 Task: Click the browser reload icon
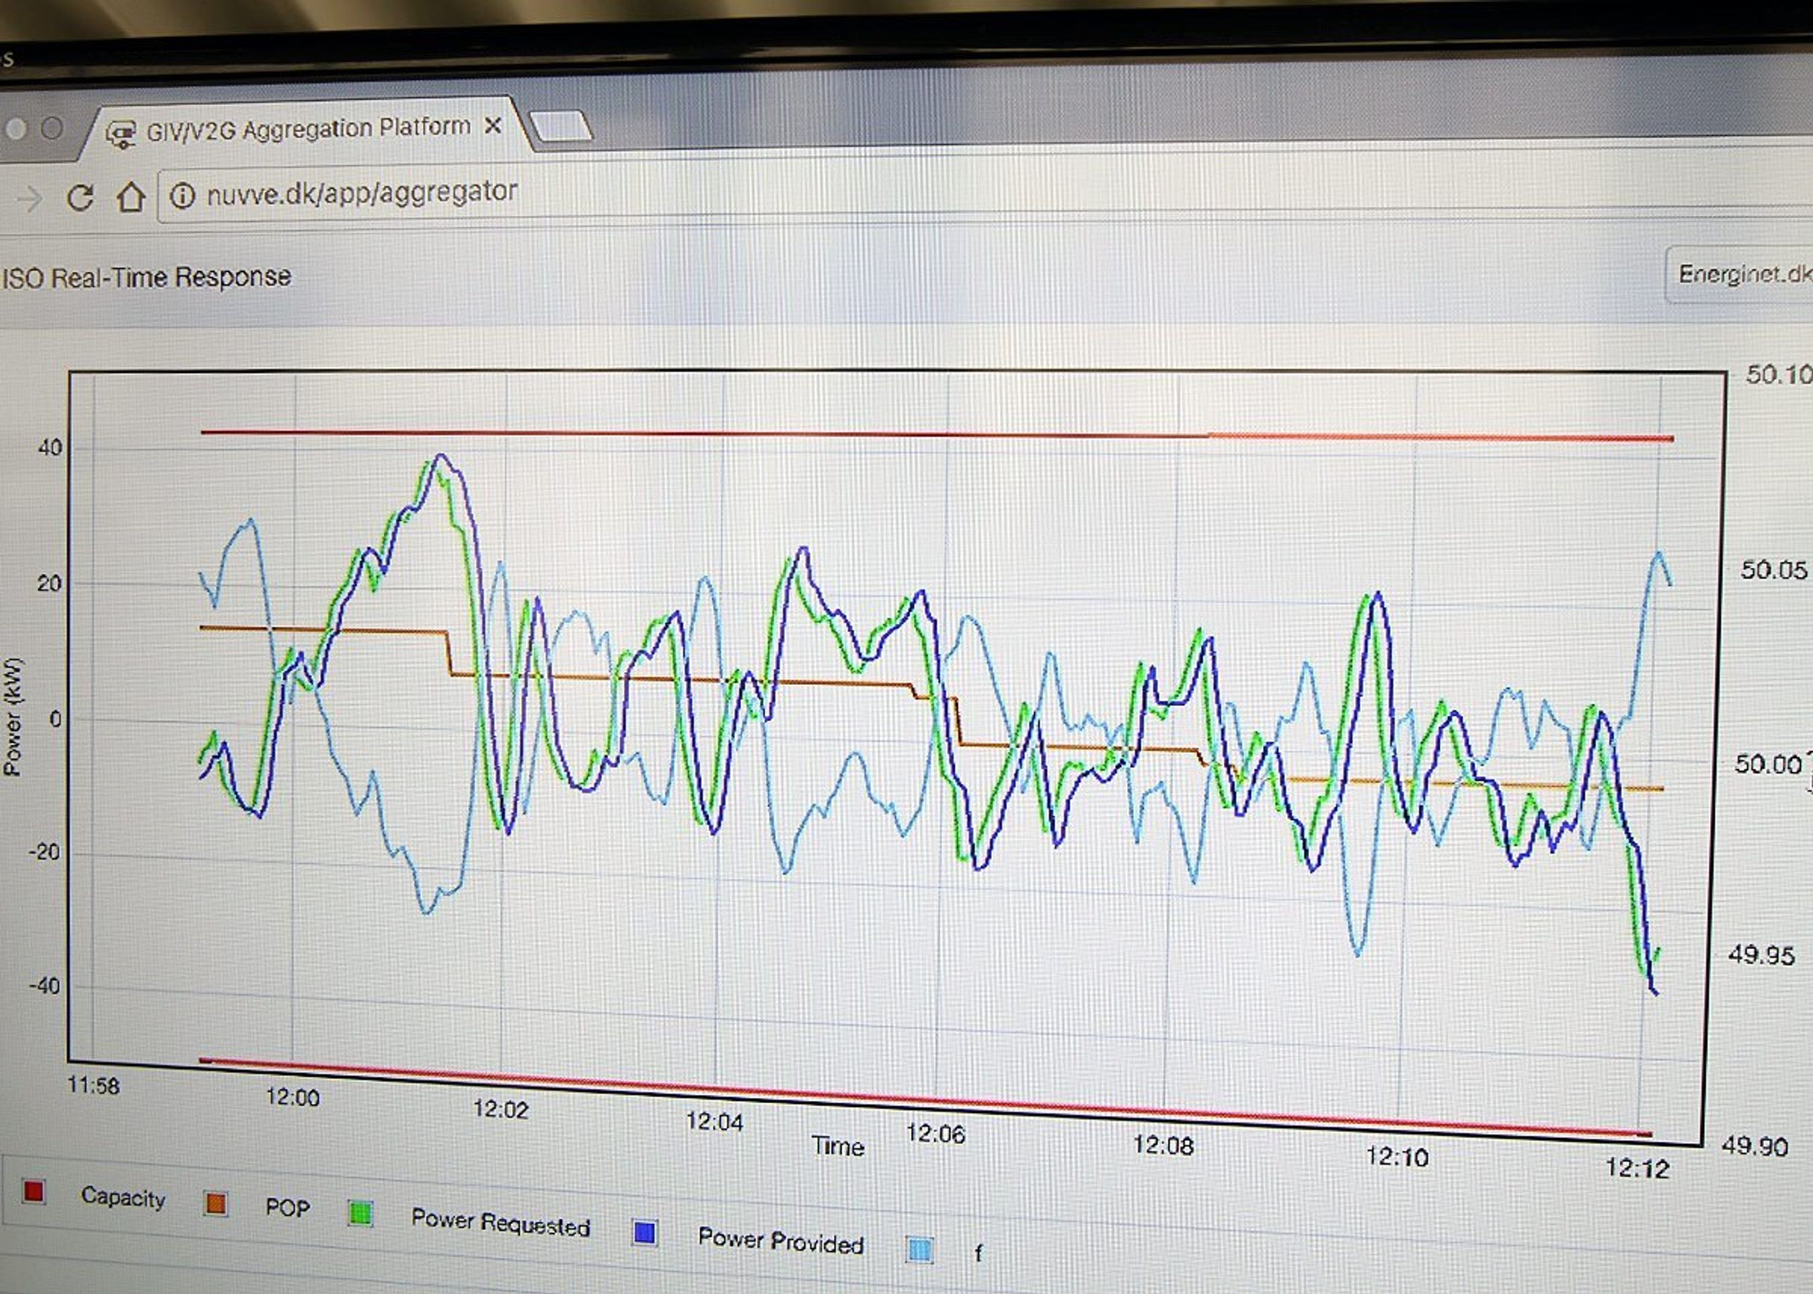click(80, 198)
